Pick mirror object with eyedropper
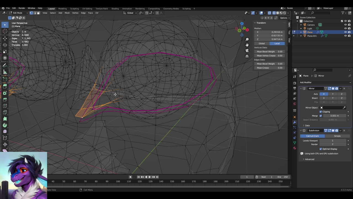Screen dimensions: 353x199 click(x=344, y=108)
